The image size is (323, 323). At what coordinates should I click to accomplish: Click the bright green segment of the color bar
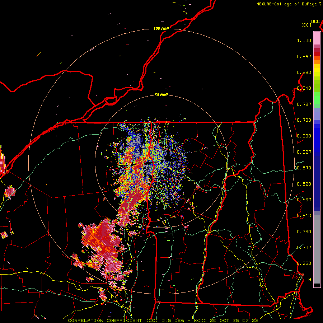317,98
